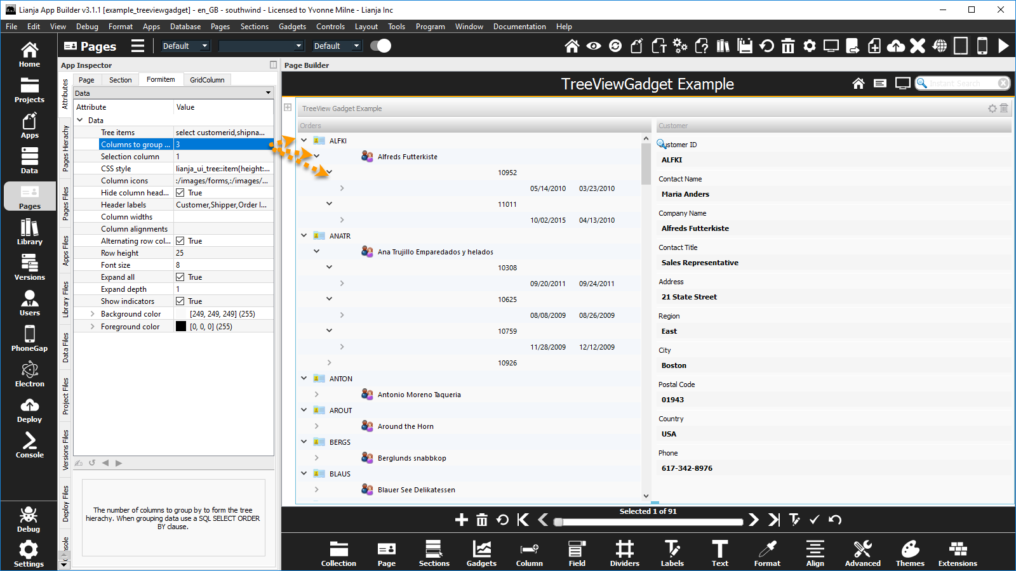Screen dimensions: 1016x571
Task: Toggle the switch in Pages toolbar
Action: (380, 46)
